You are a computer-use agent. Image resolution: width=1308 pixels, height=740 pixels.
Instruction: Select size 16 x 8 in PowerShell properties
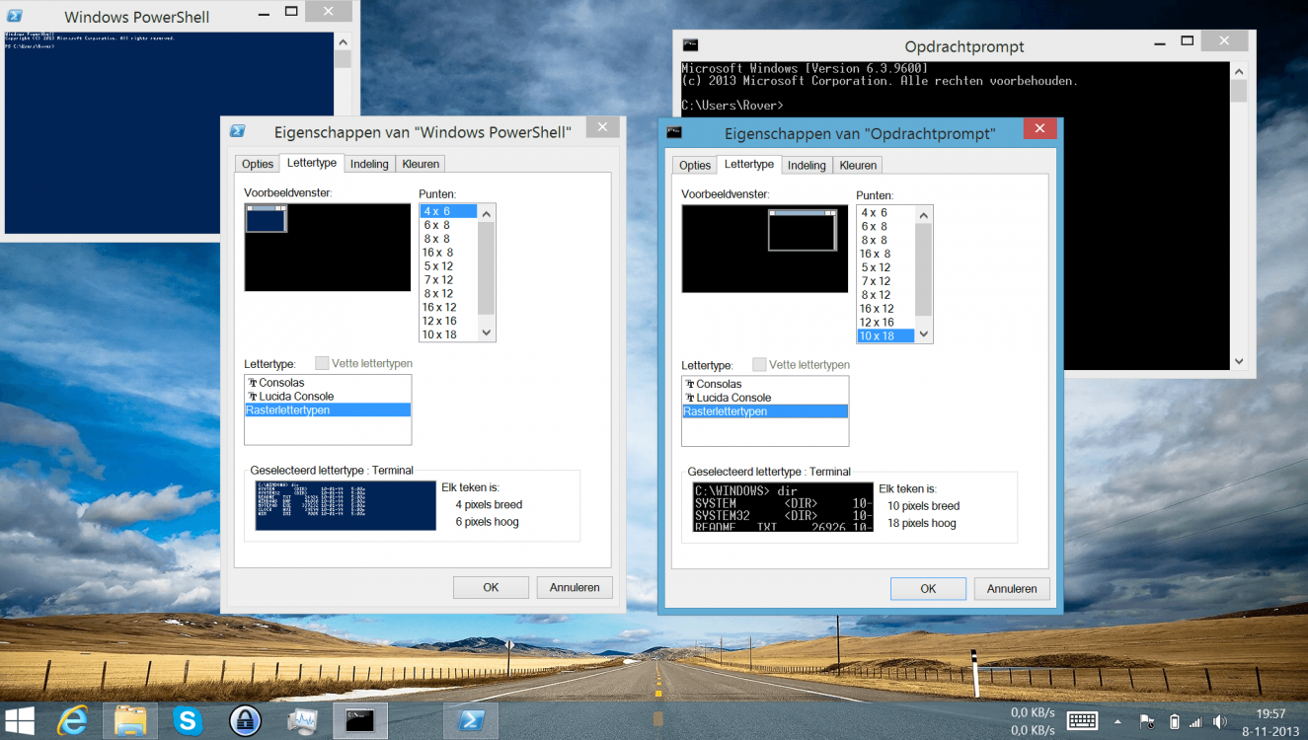click(448, 253)
